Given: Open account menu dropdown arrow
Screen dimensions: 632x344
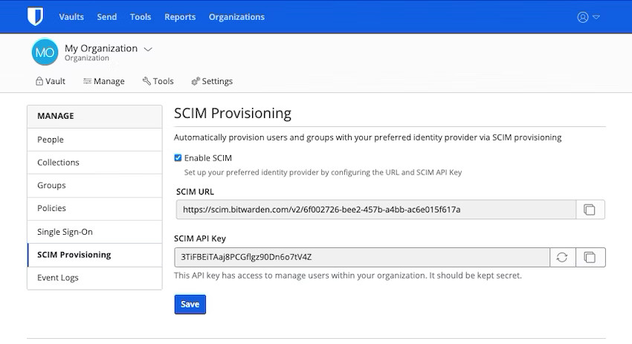Looking at the screenshot, I should pos(596,17).
